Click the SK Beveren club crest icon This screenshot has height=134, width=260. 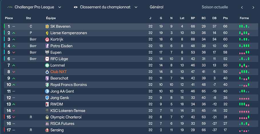pyautogui.click(x=47, y=26)
